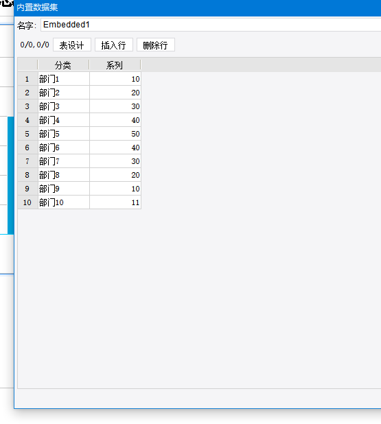Select the 系列 value 10 in 部门1 row
381x424 pixels.
115,79
